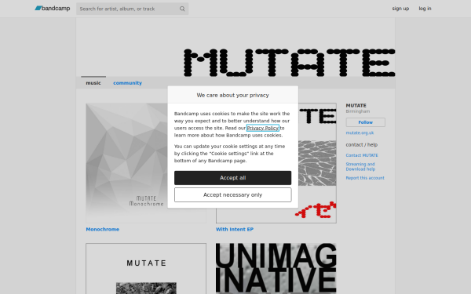Switch to the community tab
The image size is (471, 294).
pos(127,83)
